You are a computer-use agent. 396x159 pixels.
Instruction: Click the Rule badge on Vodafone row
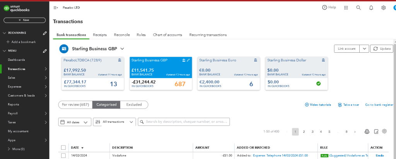tap(324, 156)
